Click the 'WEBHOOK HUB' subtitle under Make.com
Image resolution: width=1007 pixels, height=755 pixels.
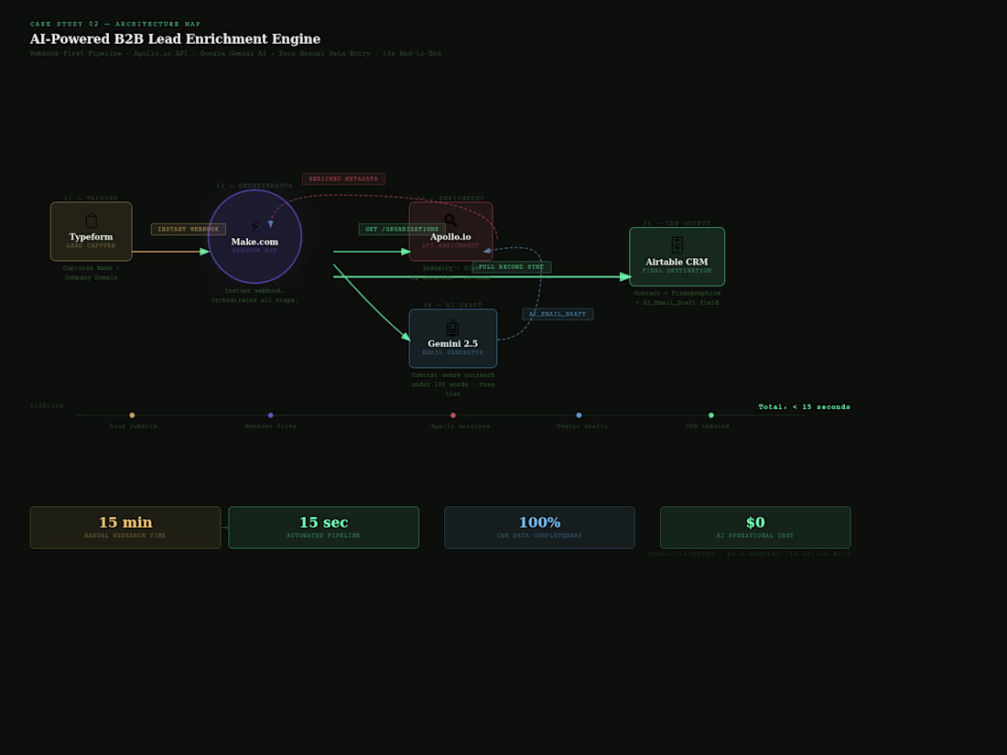point(255,251)
